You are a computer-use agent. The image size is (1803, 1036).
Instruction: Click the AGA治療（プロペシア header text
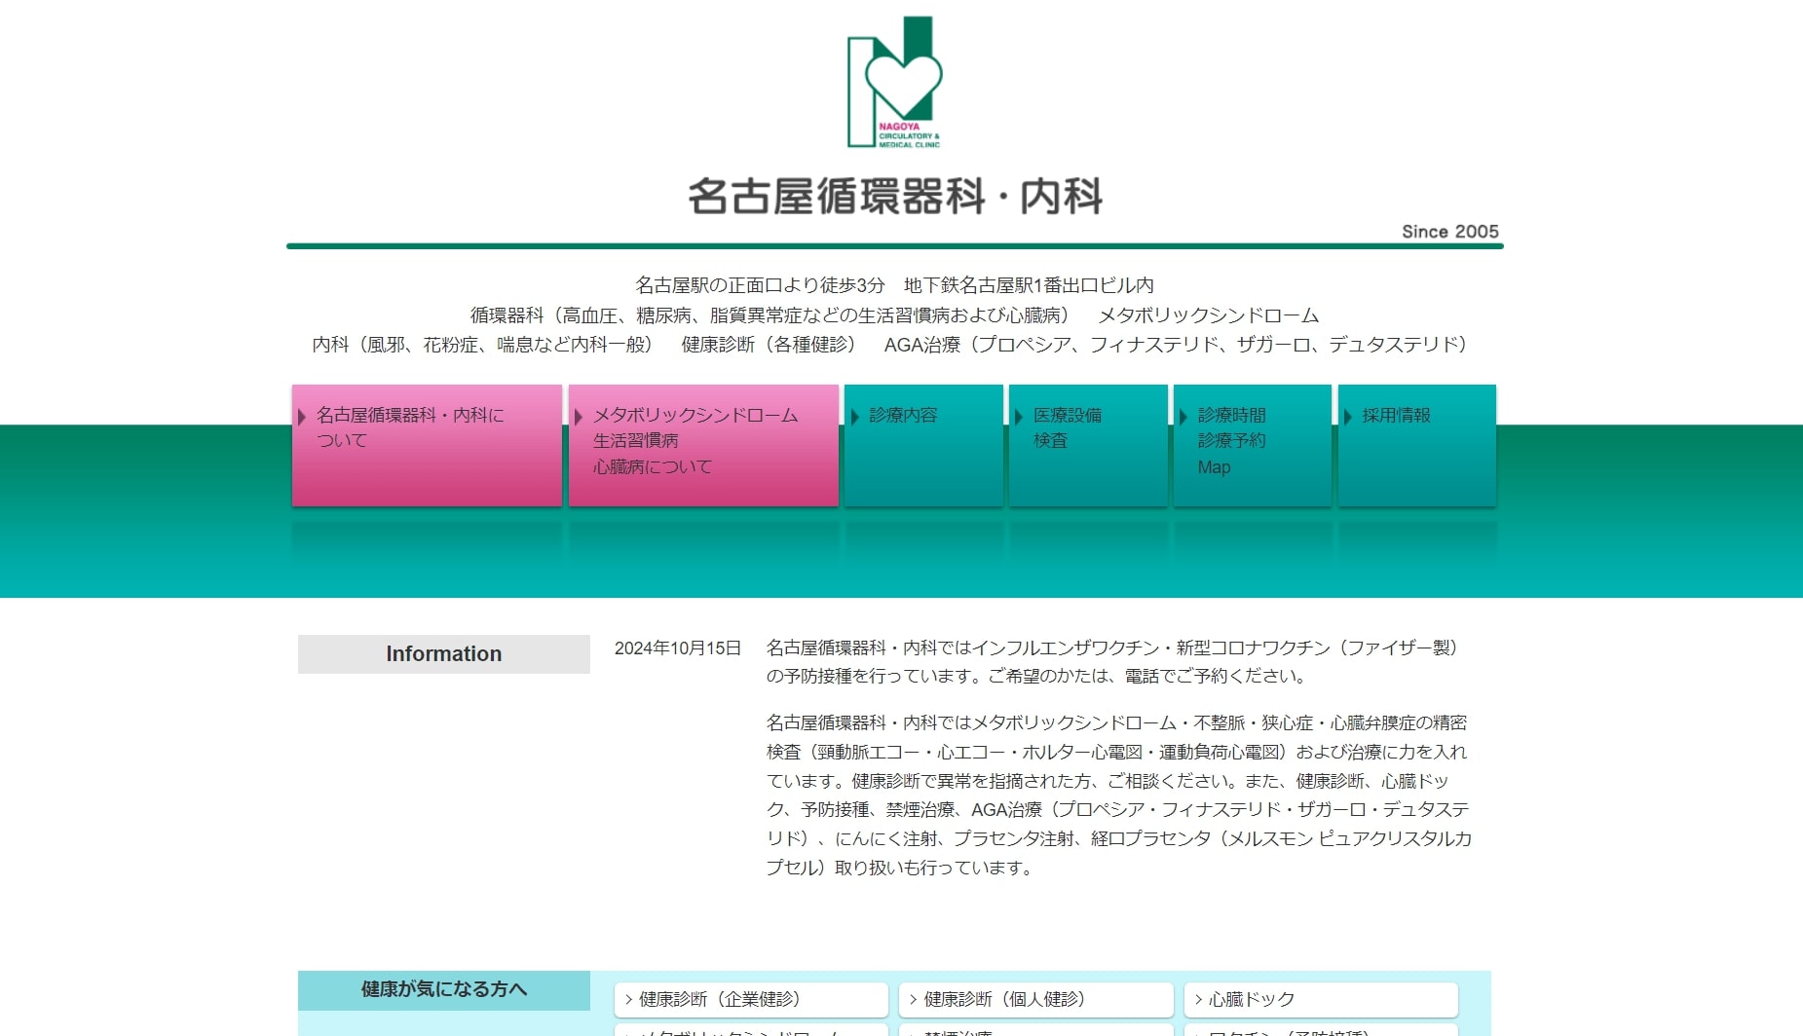pyautogui.click(x=1176, y=345)
